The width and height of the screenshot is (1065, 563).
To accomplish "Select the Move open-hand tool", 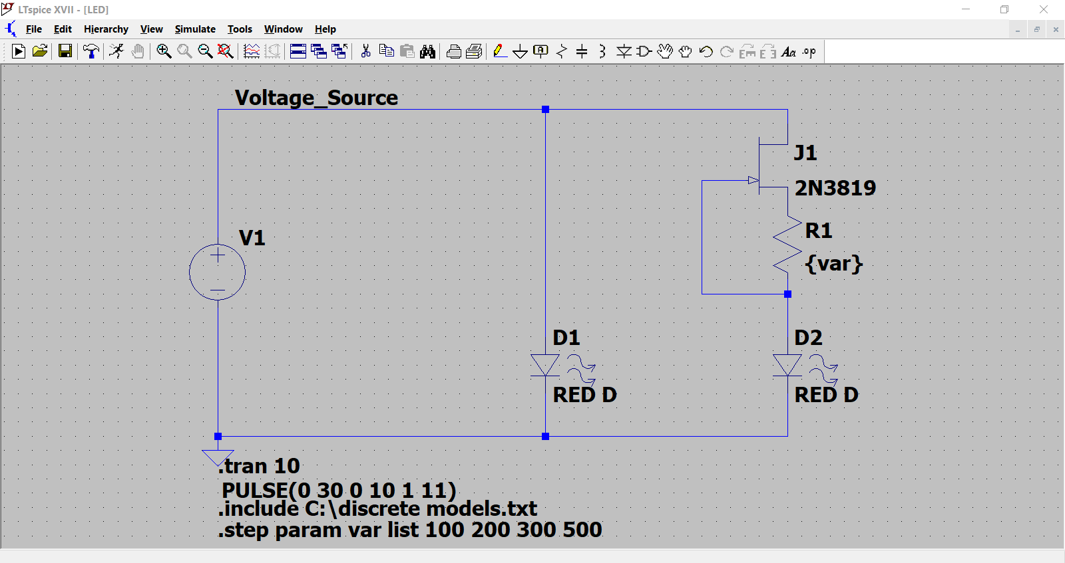I will pyautogui.click(x=665, y=51).
